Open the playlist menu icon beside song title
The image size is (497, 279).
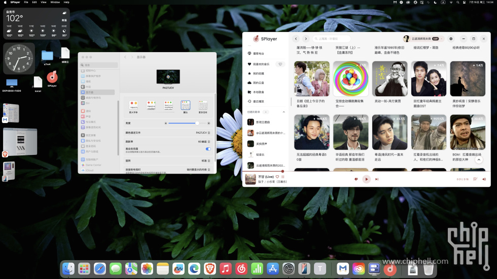[x=283, y=177]
